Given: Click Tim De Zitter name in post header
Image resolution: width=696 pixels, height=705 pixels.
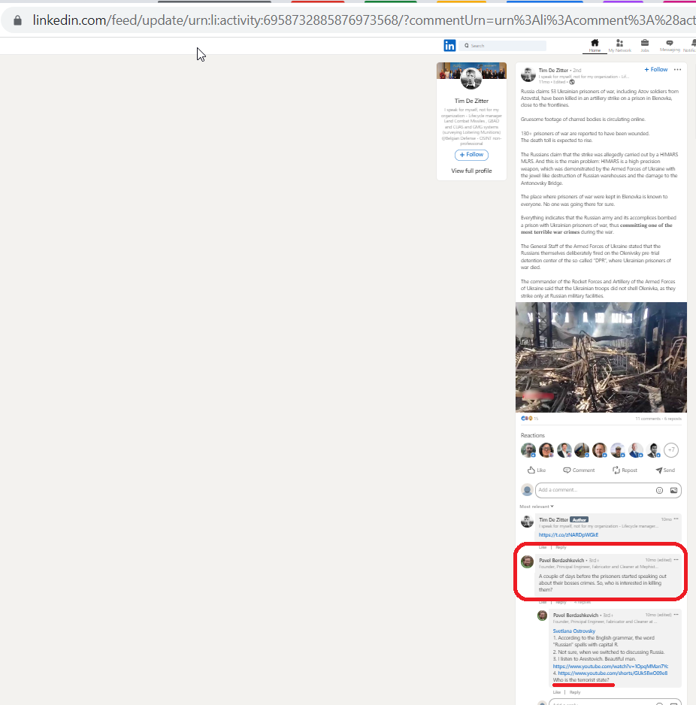Looking at the screenshot, I should coord(553,70).
